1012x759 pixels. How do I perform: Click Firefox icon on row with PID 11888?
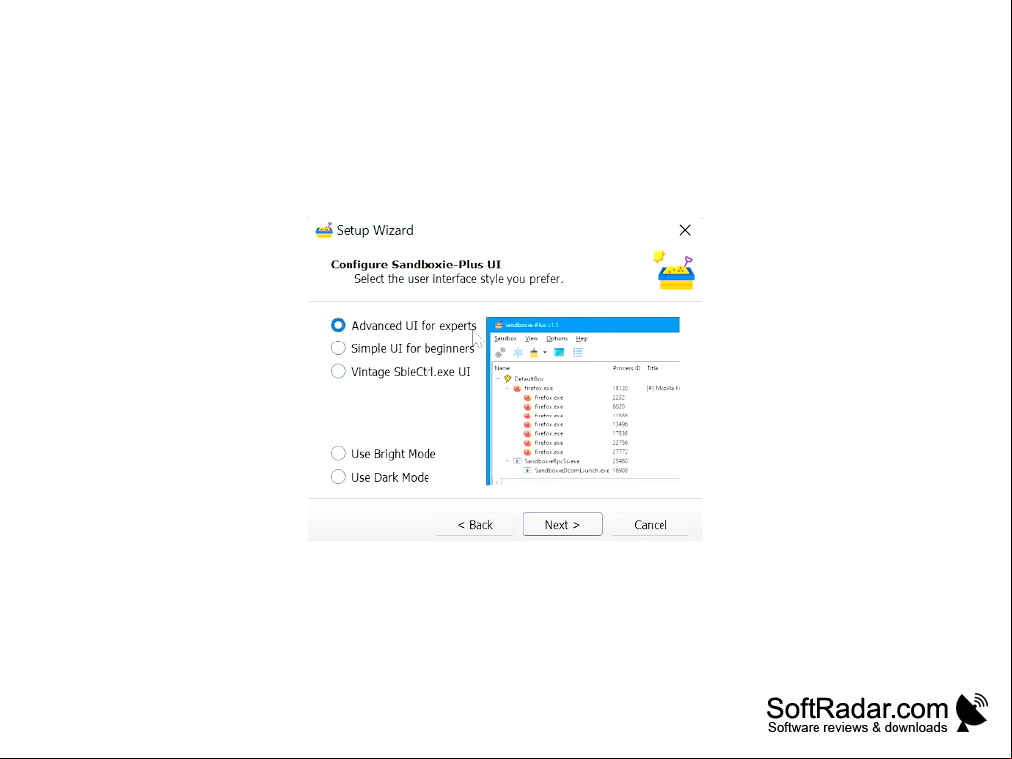(x=527, y=415)
